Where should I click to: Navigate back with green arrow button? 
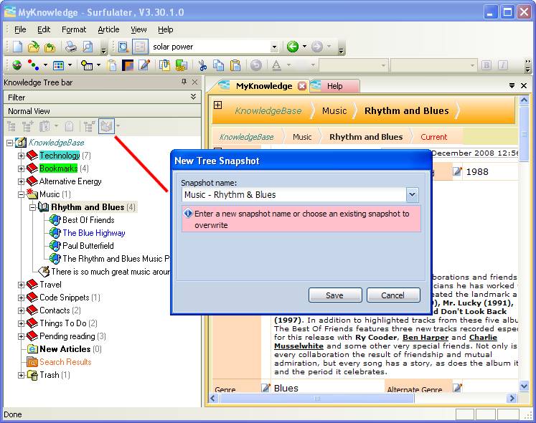click(x=293, y=47)
